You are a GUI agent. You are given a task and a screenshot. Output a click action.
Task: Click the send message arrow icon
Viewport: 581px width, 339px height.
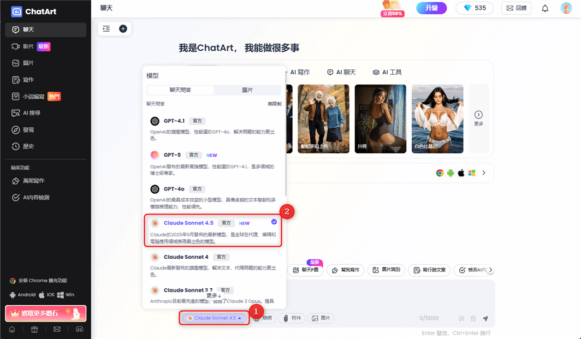[485, 318]
